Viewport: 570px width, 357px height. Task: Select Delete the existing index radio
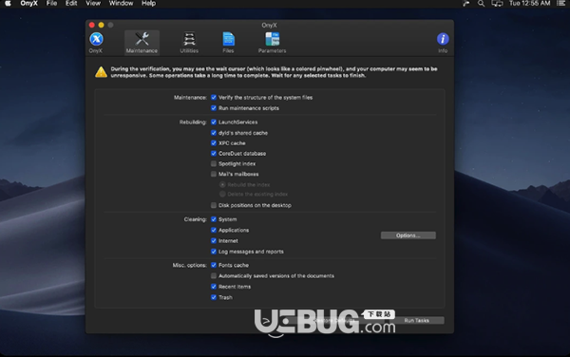[x=222, y=194]
